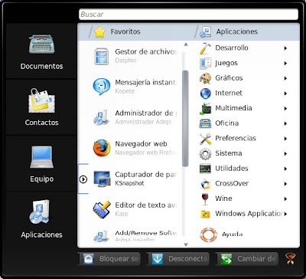306x279 pixels.
Task: Click the hourglass icon at bottom right
Action: (x=290, y=258)
